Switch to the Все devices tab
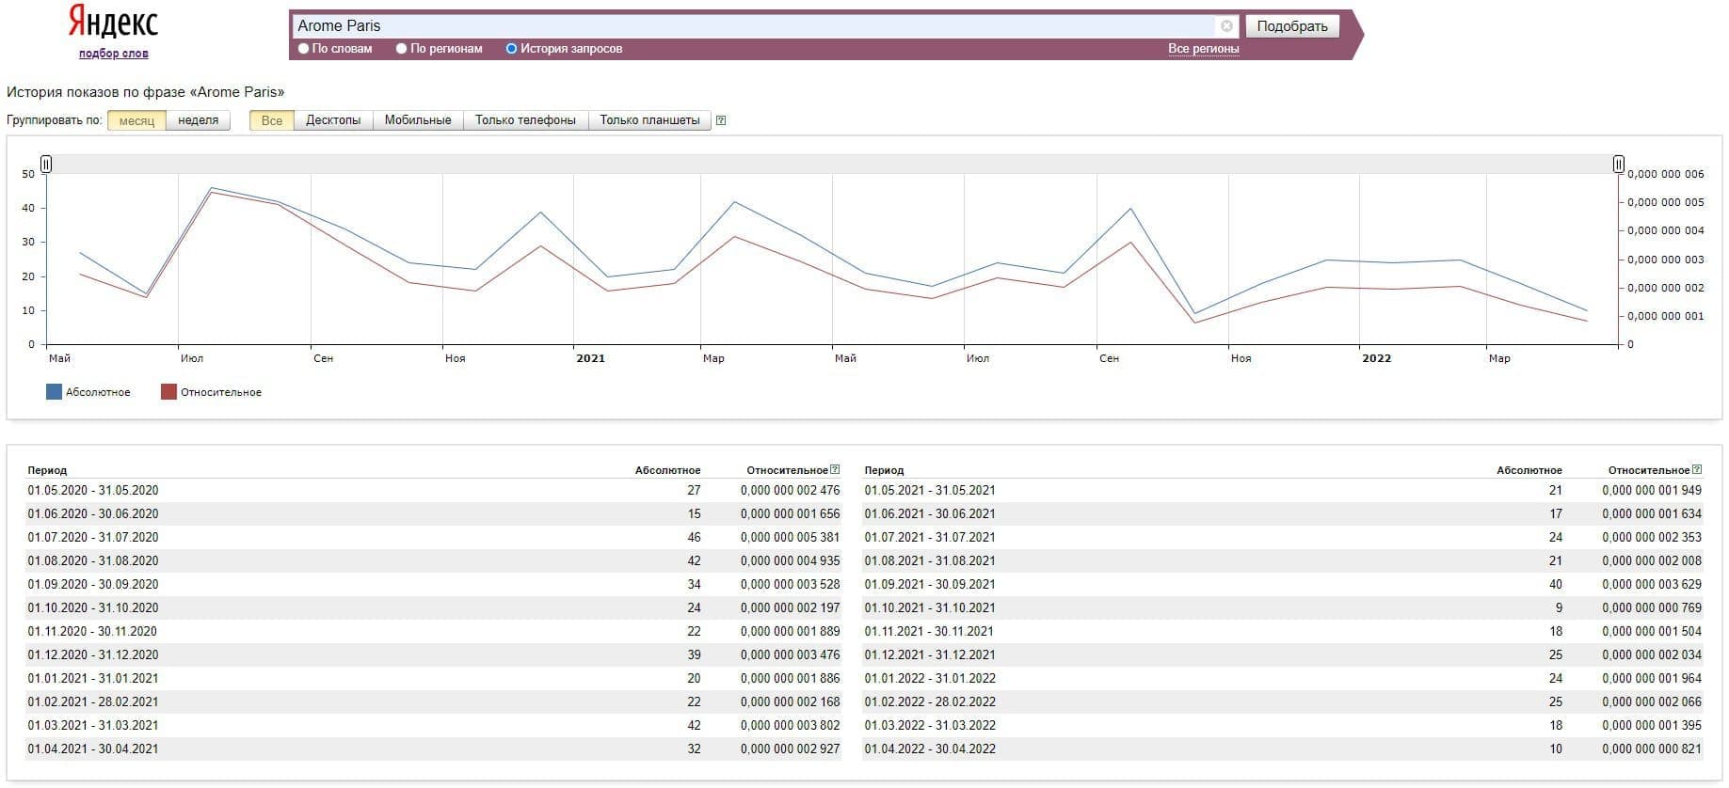 tap(272, 120)
